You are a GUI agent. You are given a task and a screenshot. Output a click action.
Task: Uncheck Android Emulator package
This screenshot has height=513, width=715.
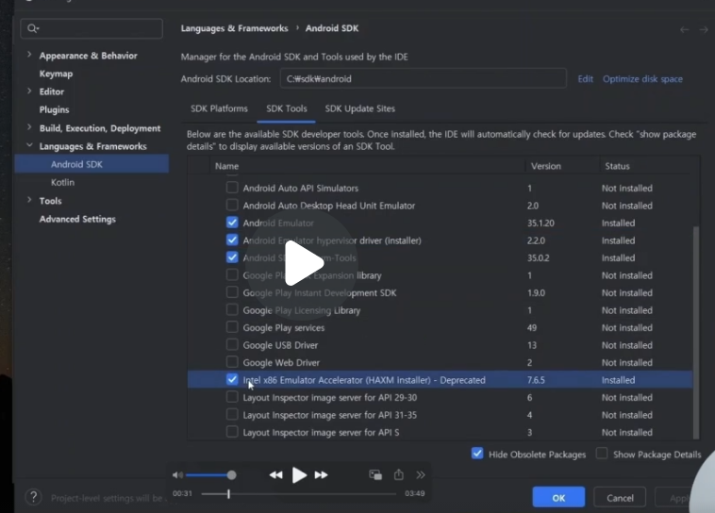click(x=232, y=223)
